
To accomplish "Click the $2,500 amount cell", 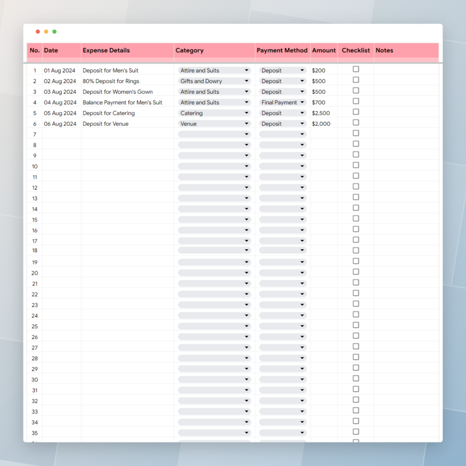I will [324, 113].
